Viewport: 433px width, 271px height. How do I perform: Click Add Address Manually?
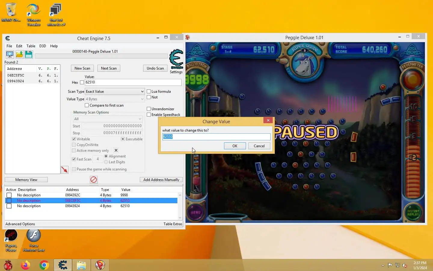point(161,180)
